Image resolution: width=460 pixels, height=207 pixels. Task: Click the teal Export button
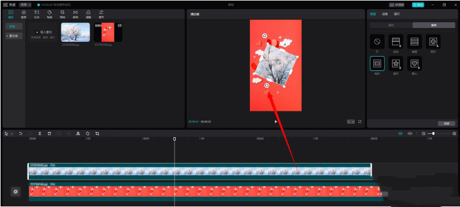point(418,5)
